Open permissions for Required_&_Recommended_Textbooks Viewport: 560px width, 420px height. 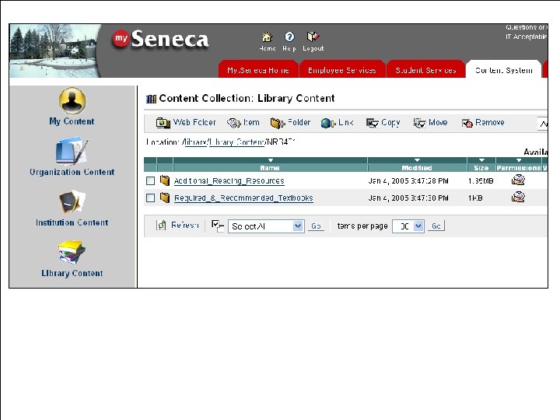click(518, 197)
